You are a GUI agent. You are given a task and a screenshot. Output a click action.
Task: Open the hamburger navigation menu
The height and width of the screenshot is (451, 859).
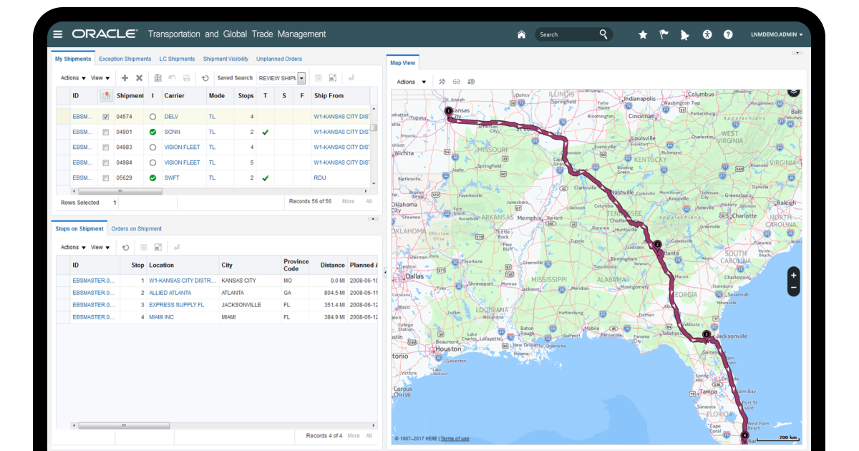tap(58, 34)
